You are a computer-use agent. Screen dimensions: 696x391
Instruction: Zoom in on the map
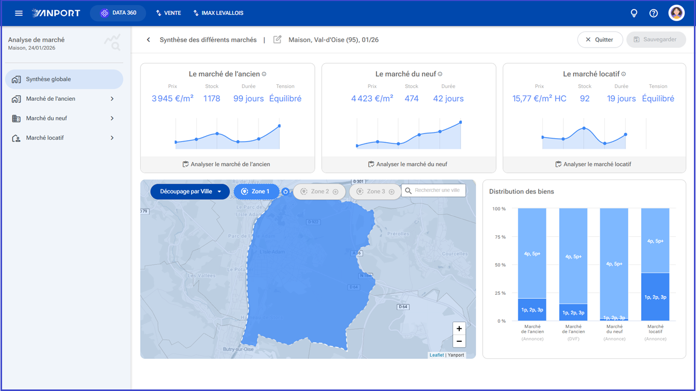pyautogui.click(x=459, y=328)
